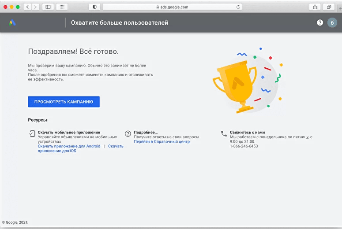Viewport: 342px width, 229px height.
Task: Open the account avatar with letter б
Action: 332,22
